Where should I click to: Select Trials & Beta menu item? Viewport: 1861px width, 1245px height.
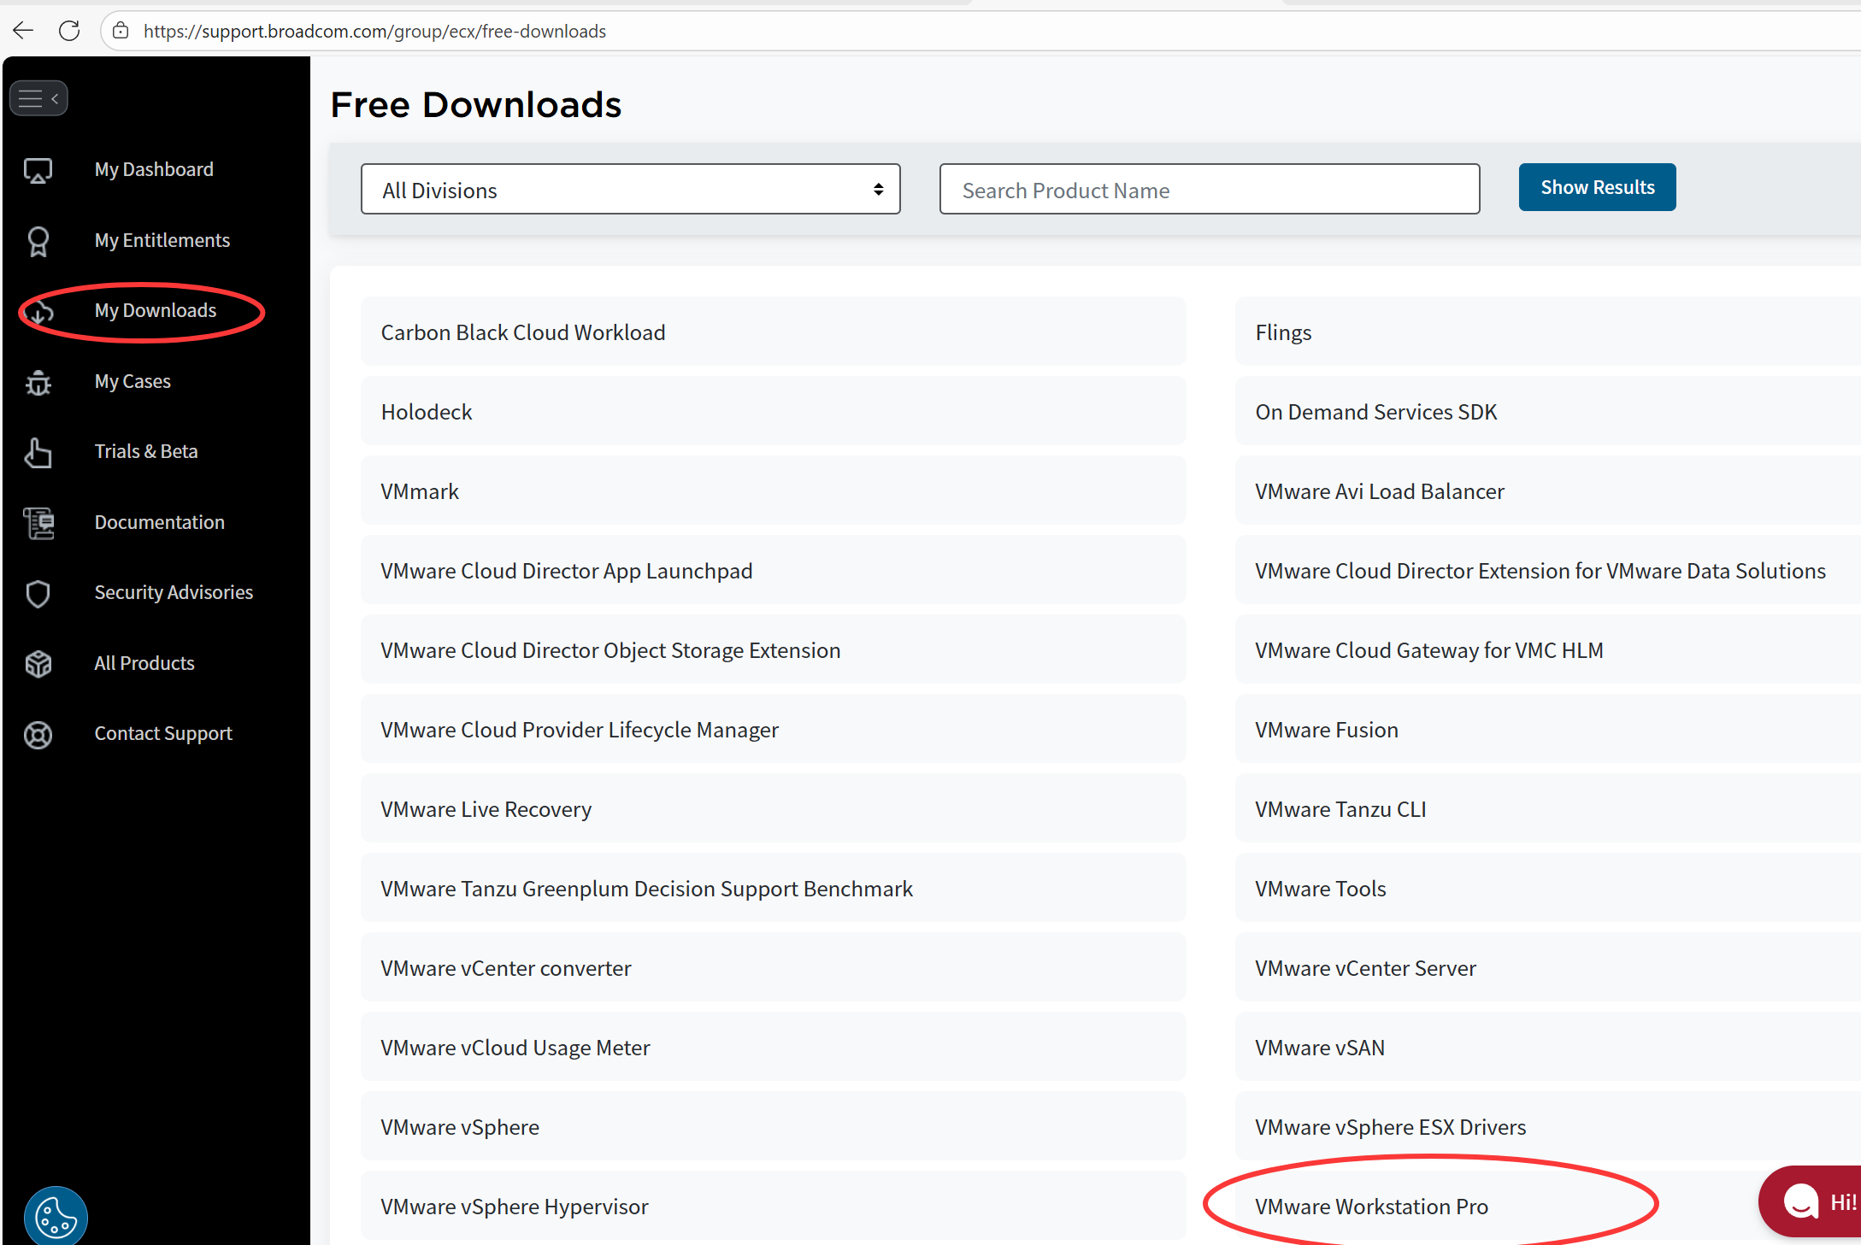146,452
